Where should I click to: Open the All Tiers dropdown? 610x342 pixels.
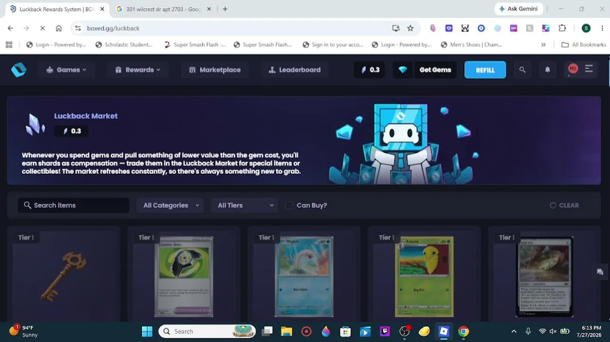245,205
